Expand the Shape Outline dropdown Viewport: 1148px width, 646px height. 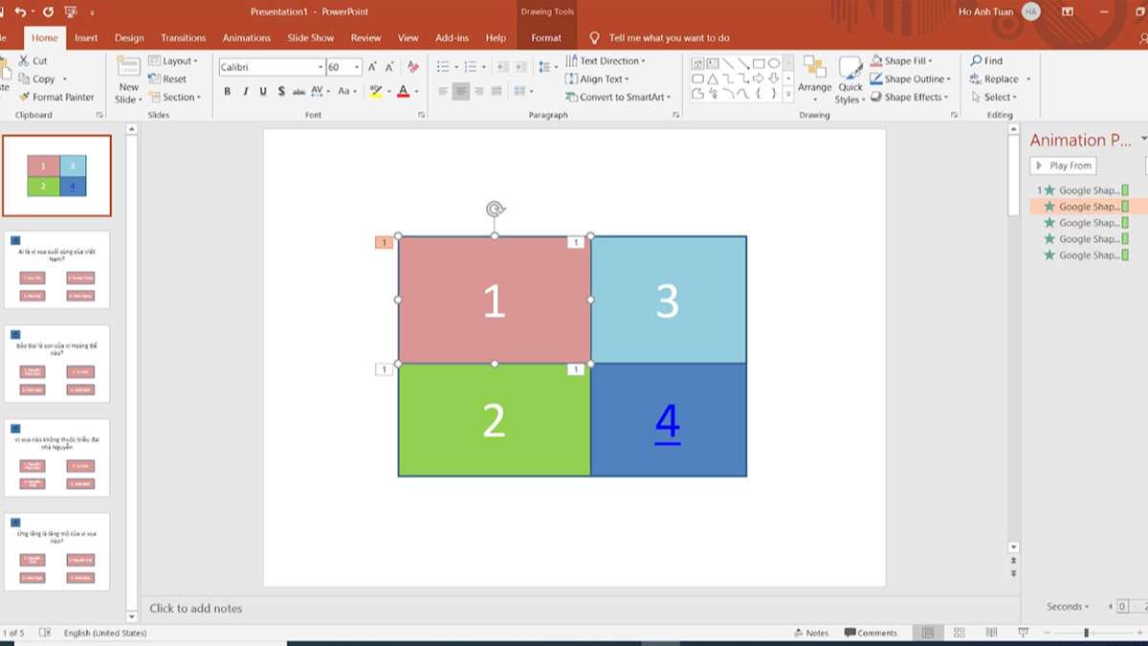911,78
